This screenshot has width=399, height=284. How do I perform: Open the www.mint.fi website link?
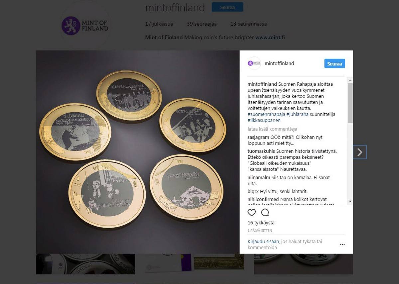click(270, 38)
